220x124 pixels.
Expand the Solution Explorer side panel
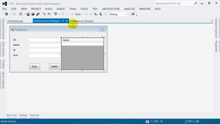(x=216, y=28)
